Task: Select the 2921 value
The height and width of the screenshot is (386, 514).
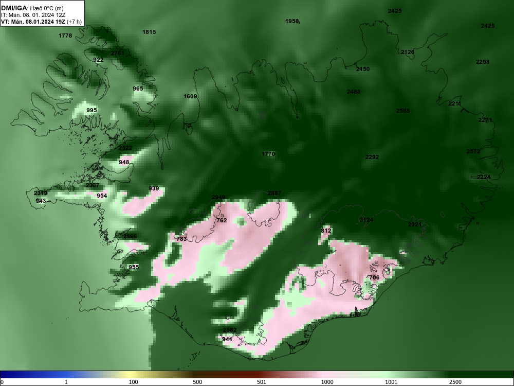Action: 415,224
